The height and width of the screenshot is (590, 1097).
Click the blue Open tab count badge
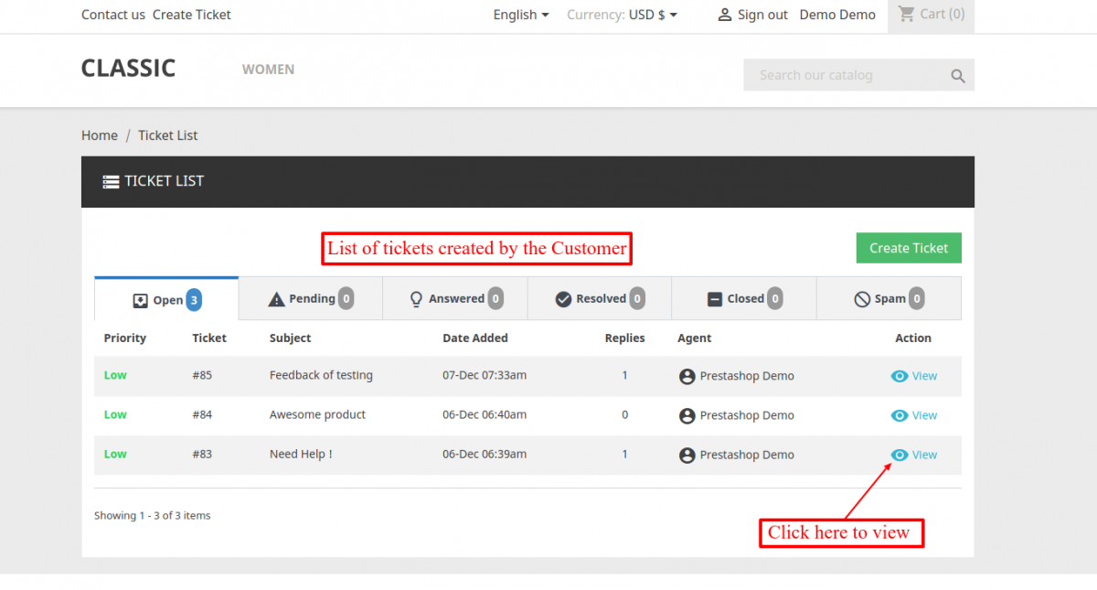pos(193,299)
